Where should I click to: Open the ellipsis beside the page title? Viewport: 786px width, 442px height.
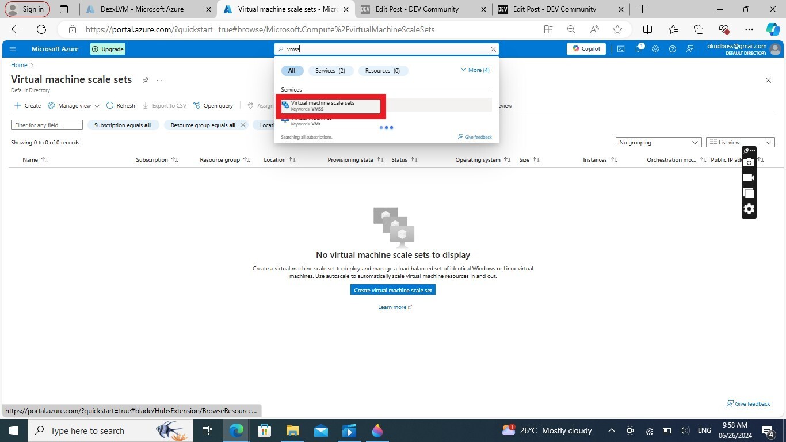pyautogui.click(x=159, y=80)
